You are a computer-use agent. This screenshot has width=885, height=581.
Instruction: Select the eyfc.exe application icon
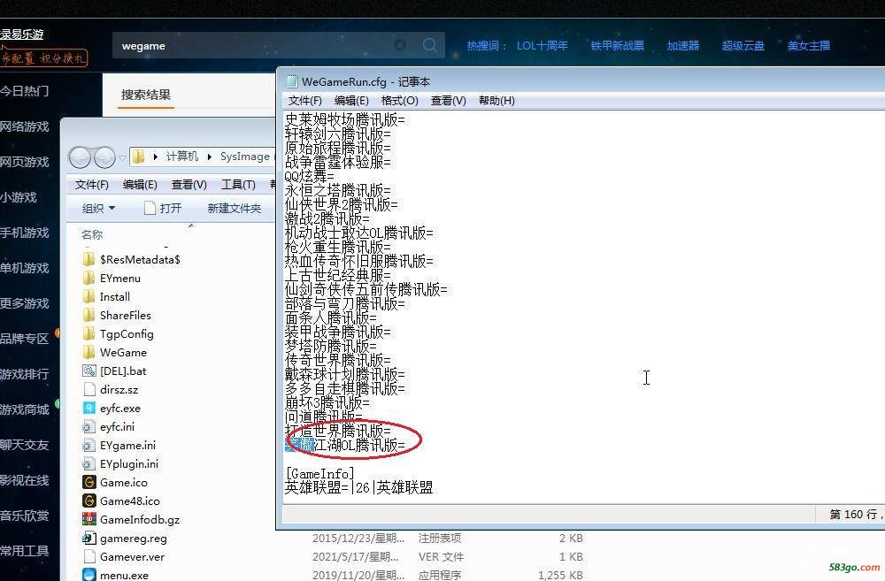pos(88,408)
